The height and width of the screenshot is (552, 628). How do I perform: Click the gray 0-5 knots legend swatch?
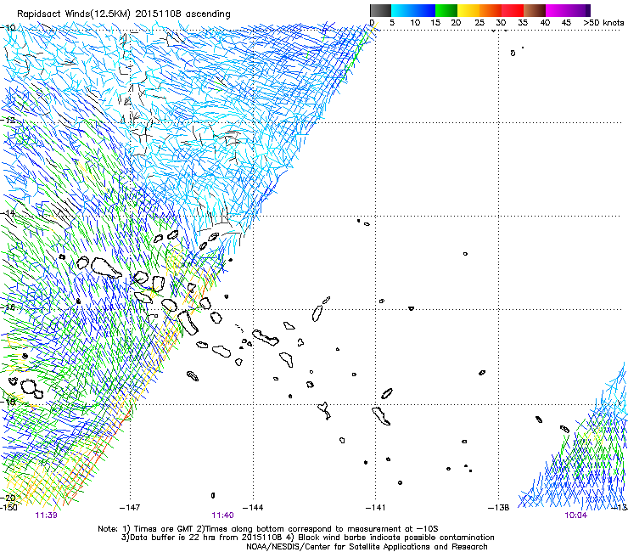coord(381,10)
